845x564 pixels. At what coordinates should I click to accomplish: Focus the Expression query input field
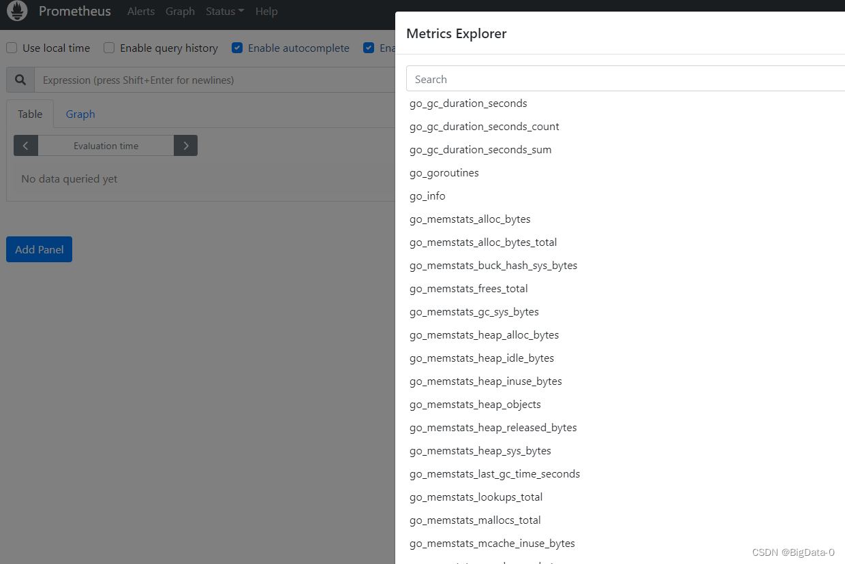click(215, 80)
